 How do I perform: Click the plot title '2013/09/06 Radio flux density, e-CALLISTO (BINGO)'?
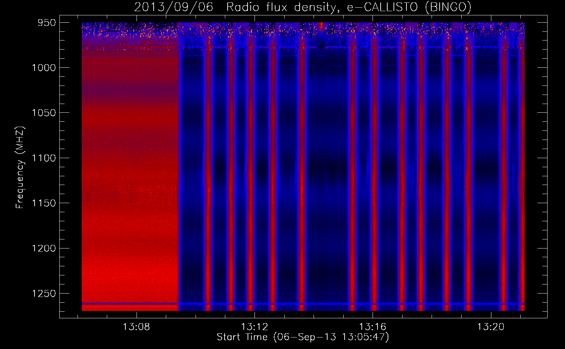tap(303, 7)
